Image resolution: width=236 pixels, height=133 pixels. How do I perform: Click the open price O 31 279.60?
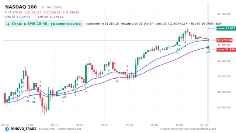pos(14,13)
